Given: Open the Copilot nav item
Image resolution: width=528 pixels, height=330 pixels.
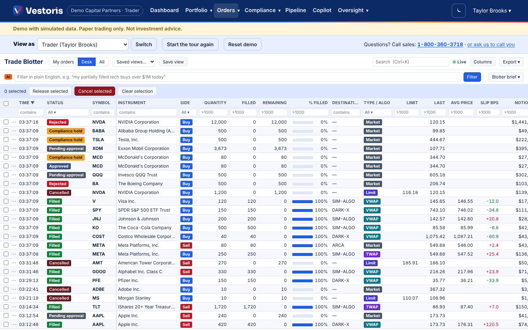Looking at the screenshot, I should (322, 10).
